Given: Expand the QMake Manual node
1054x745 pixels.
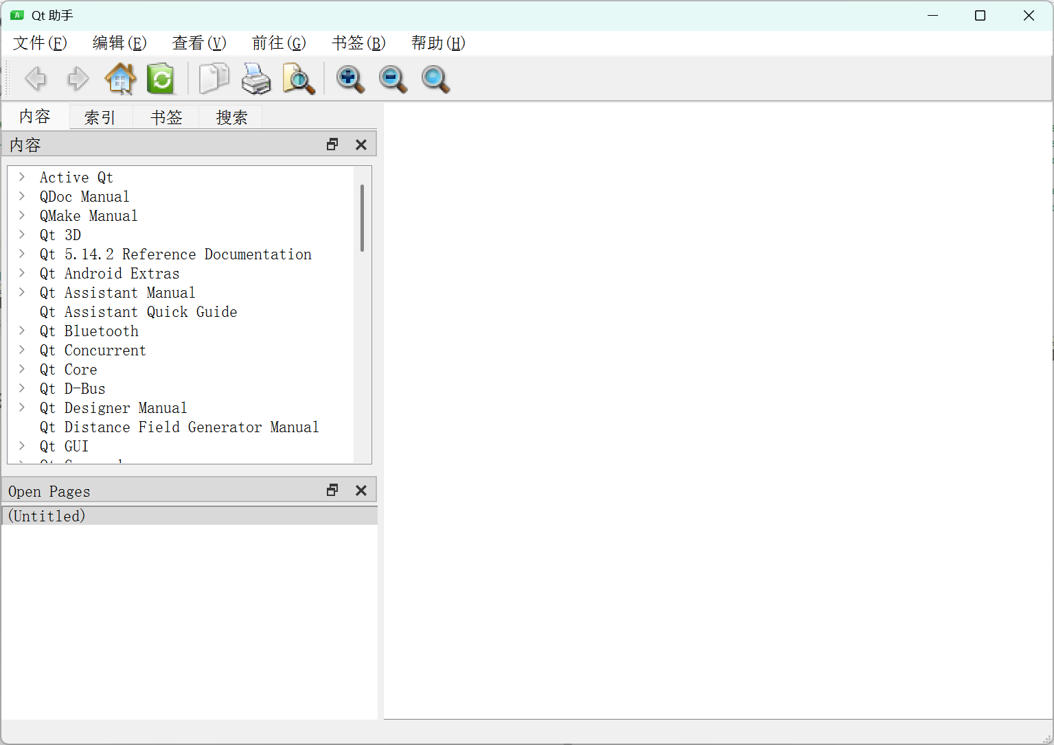Looking at the screenshot, I should click(22, 215).
